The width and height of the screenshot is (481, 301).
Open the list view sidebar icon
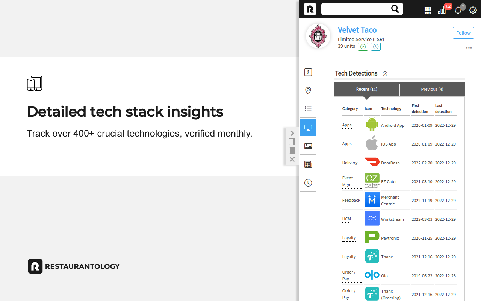(x=308, y=109)
